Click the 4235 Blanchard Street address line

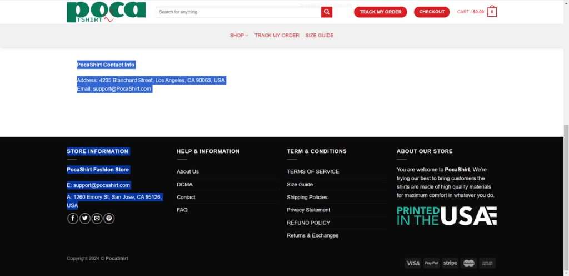(151, 80)
